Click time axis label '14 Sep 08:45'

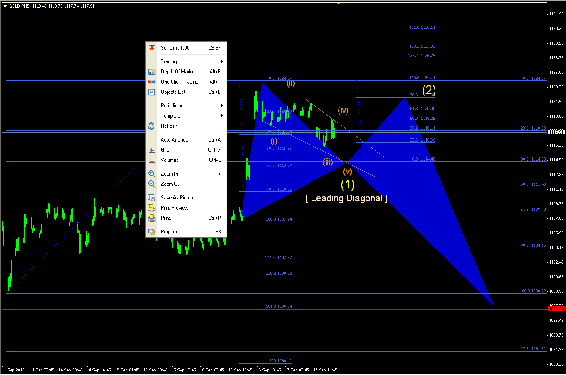(x=71, y=370)
